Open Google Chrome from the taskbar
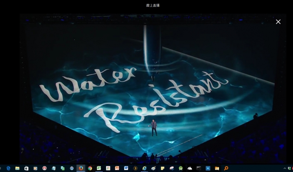The image size is (293, 172). tap(90, 168)
